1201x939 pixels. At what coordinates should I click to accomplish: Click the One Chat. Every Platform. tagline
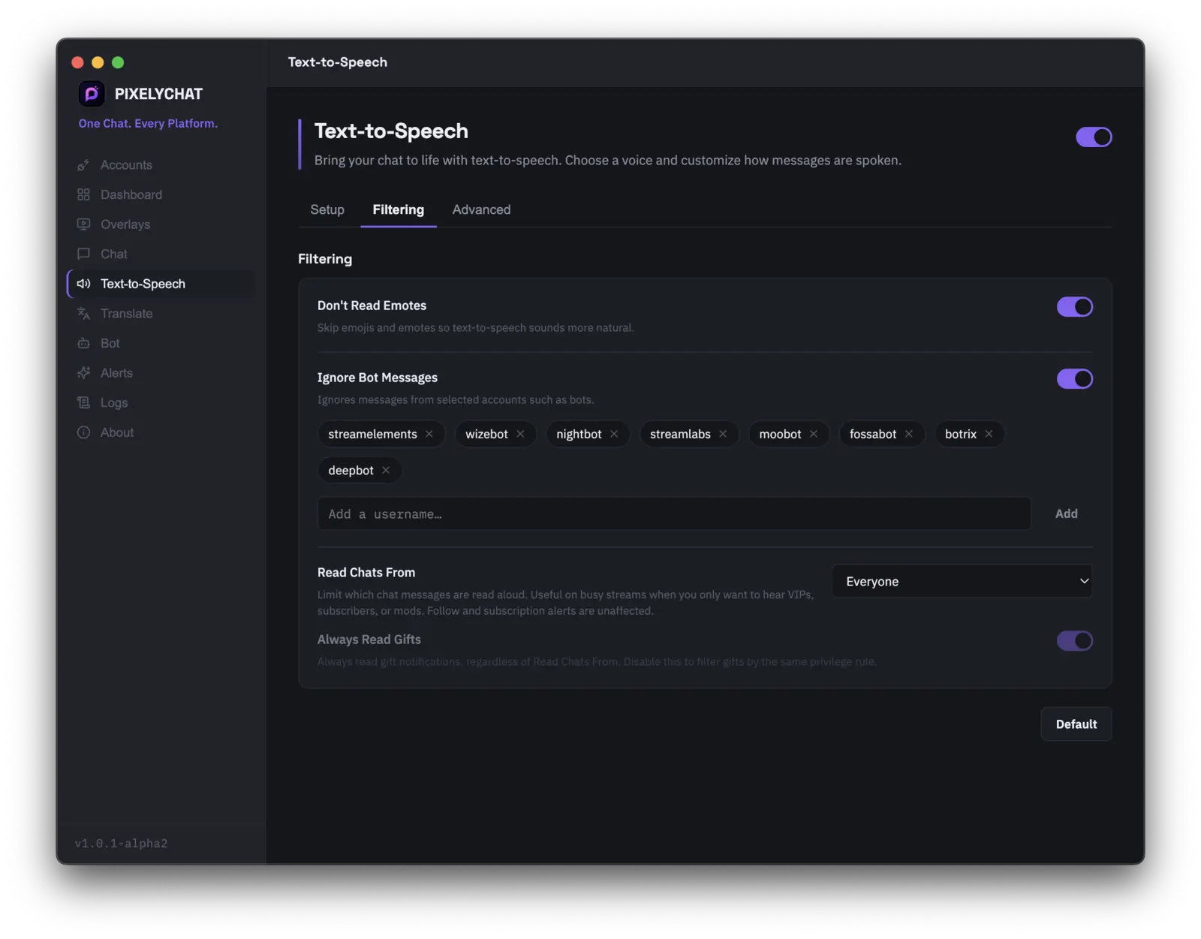pos(148,123)
